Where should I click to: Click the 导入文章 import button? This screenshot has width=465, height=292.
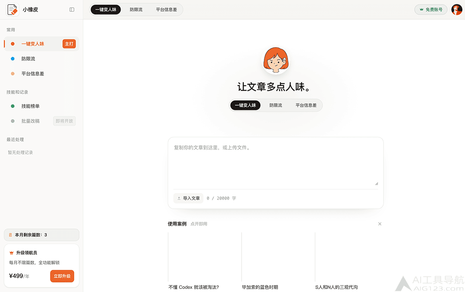(188, 198)
